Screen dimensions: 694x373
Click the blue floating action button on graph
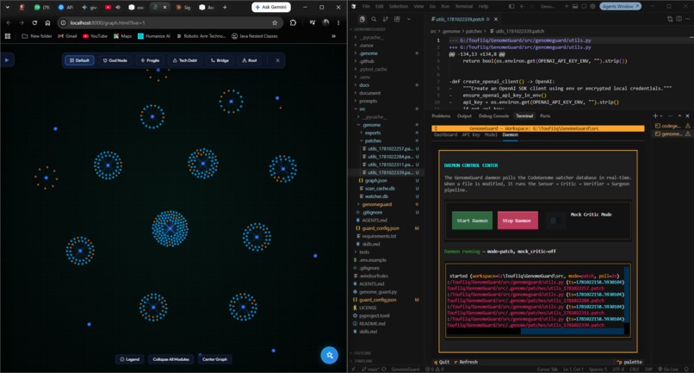tap(329, 355)
